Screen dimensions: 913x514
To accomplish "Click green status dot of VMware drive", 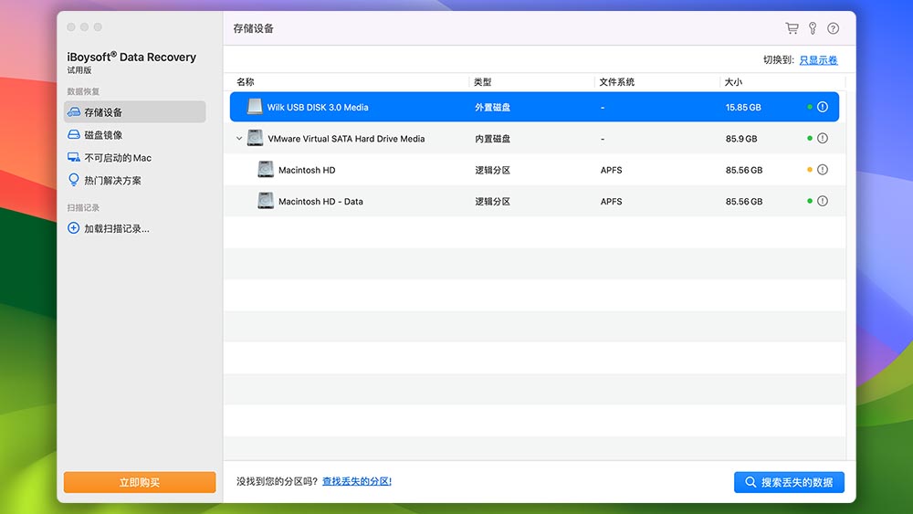I will (810, 139).
